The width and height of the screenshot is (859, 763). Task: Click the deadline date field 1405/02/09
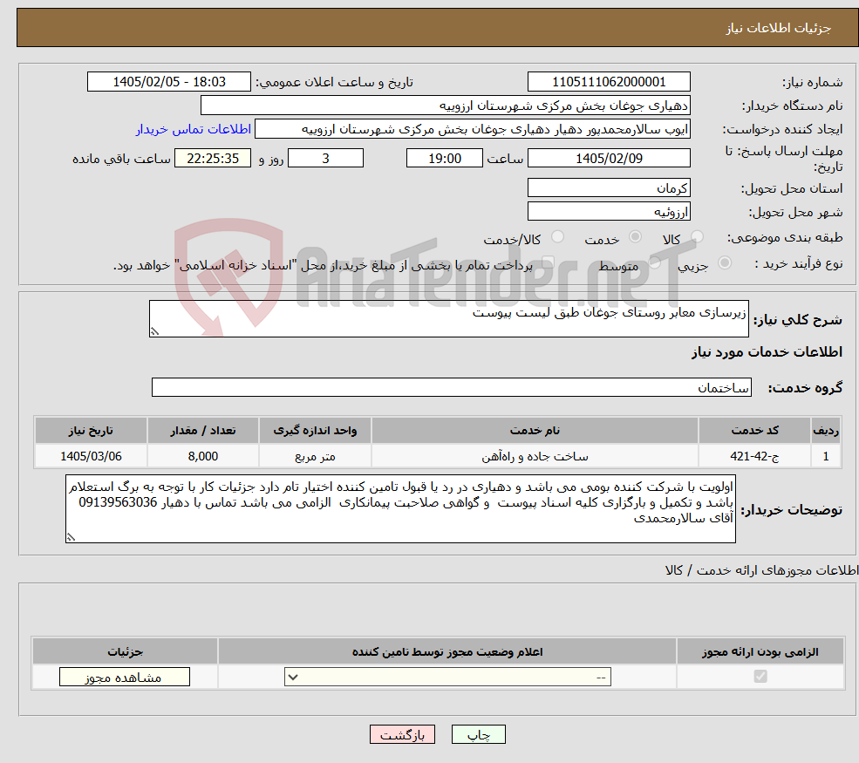(x=609, y=159)
